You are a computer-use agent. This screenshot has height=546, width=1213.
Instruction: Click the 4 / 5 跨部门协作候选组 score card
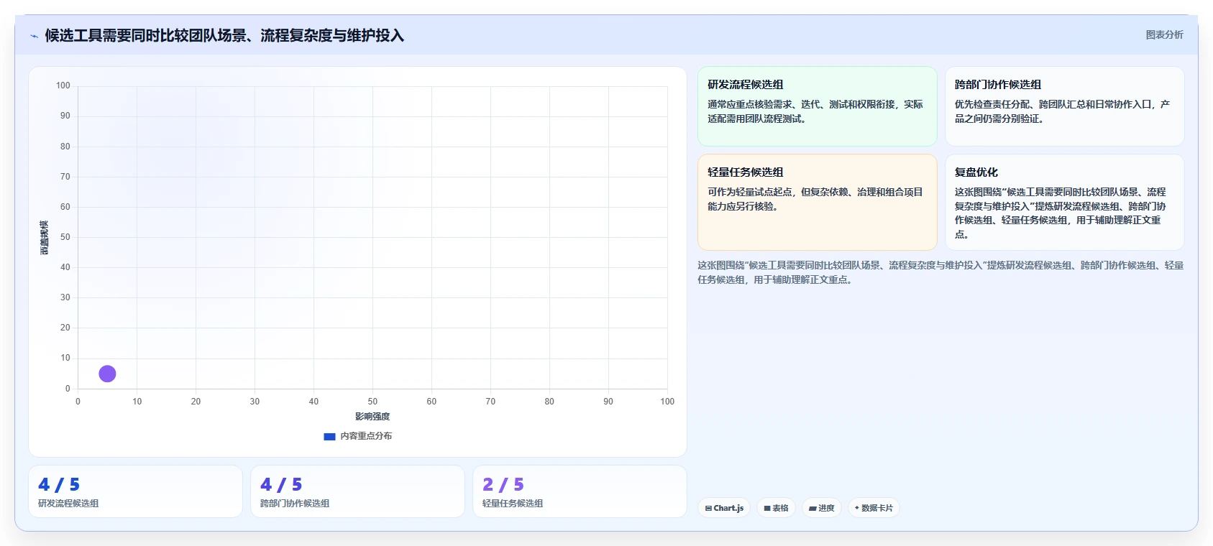point(357,491)
